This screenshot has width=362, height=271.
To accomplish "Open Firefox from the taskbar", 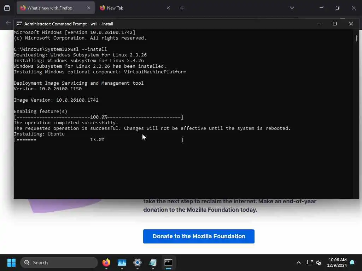I will point(106,263).
